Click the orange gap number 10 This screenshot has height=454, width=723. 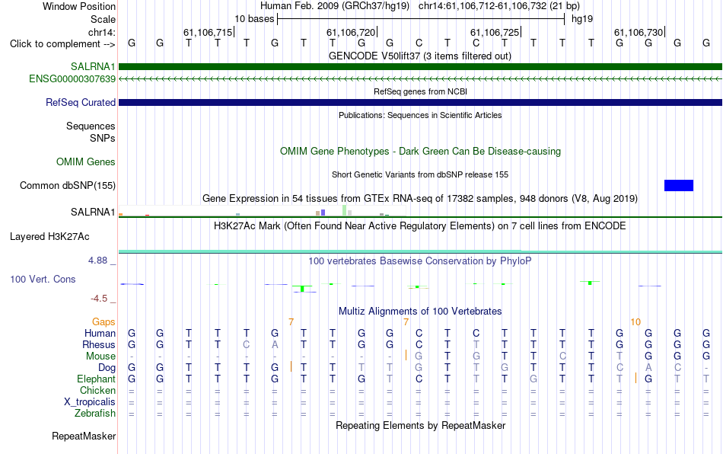click(x=635, y=322)
